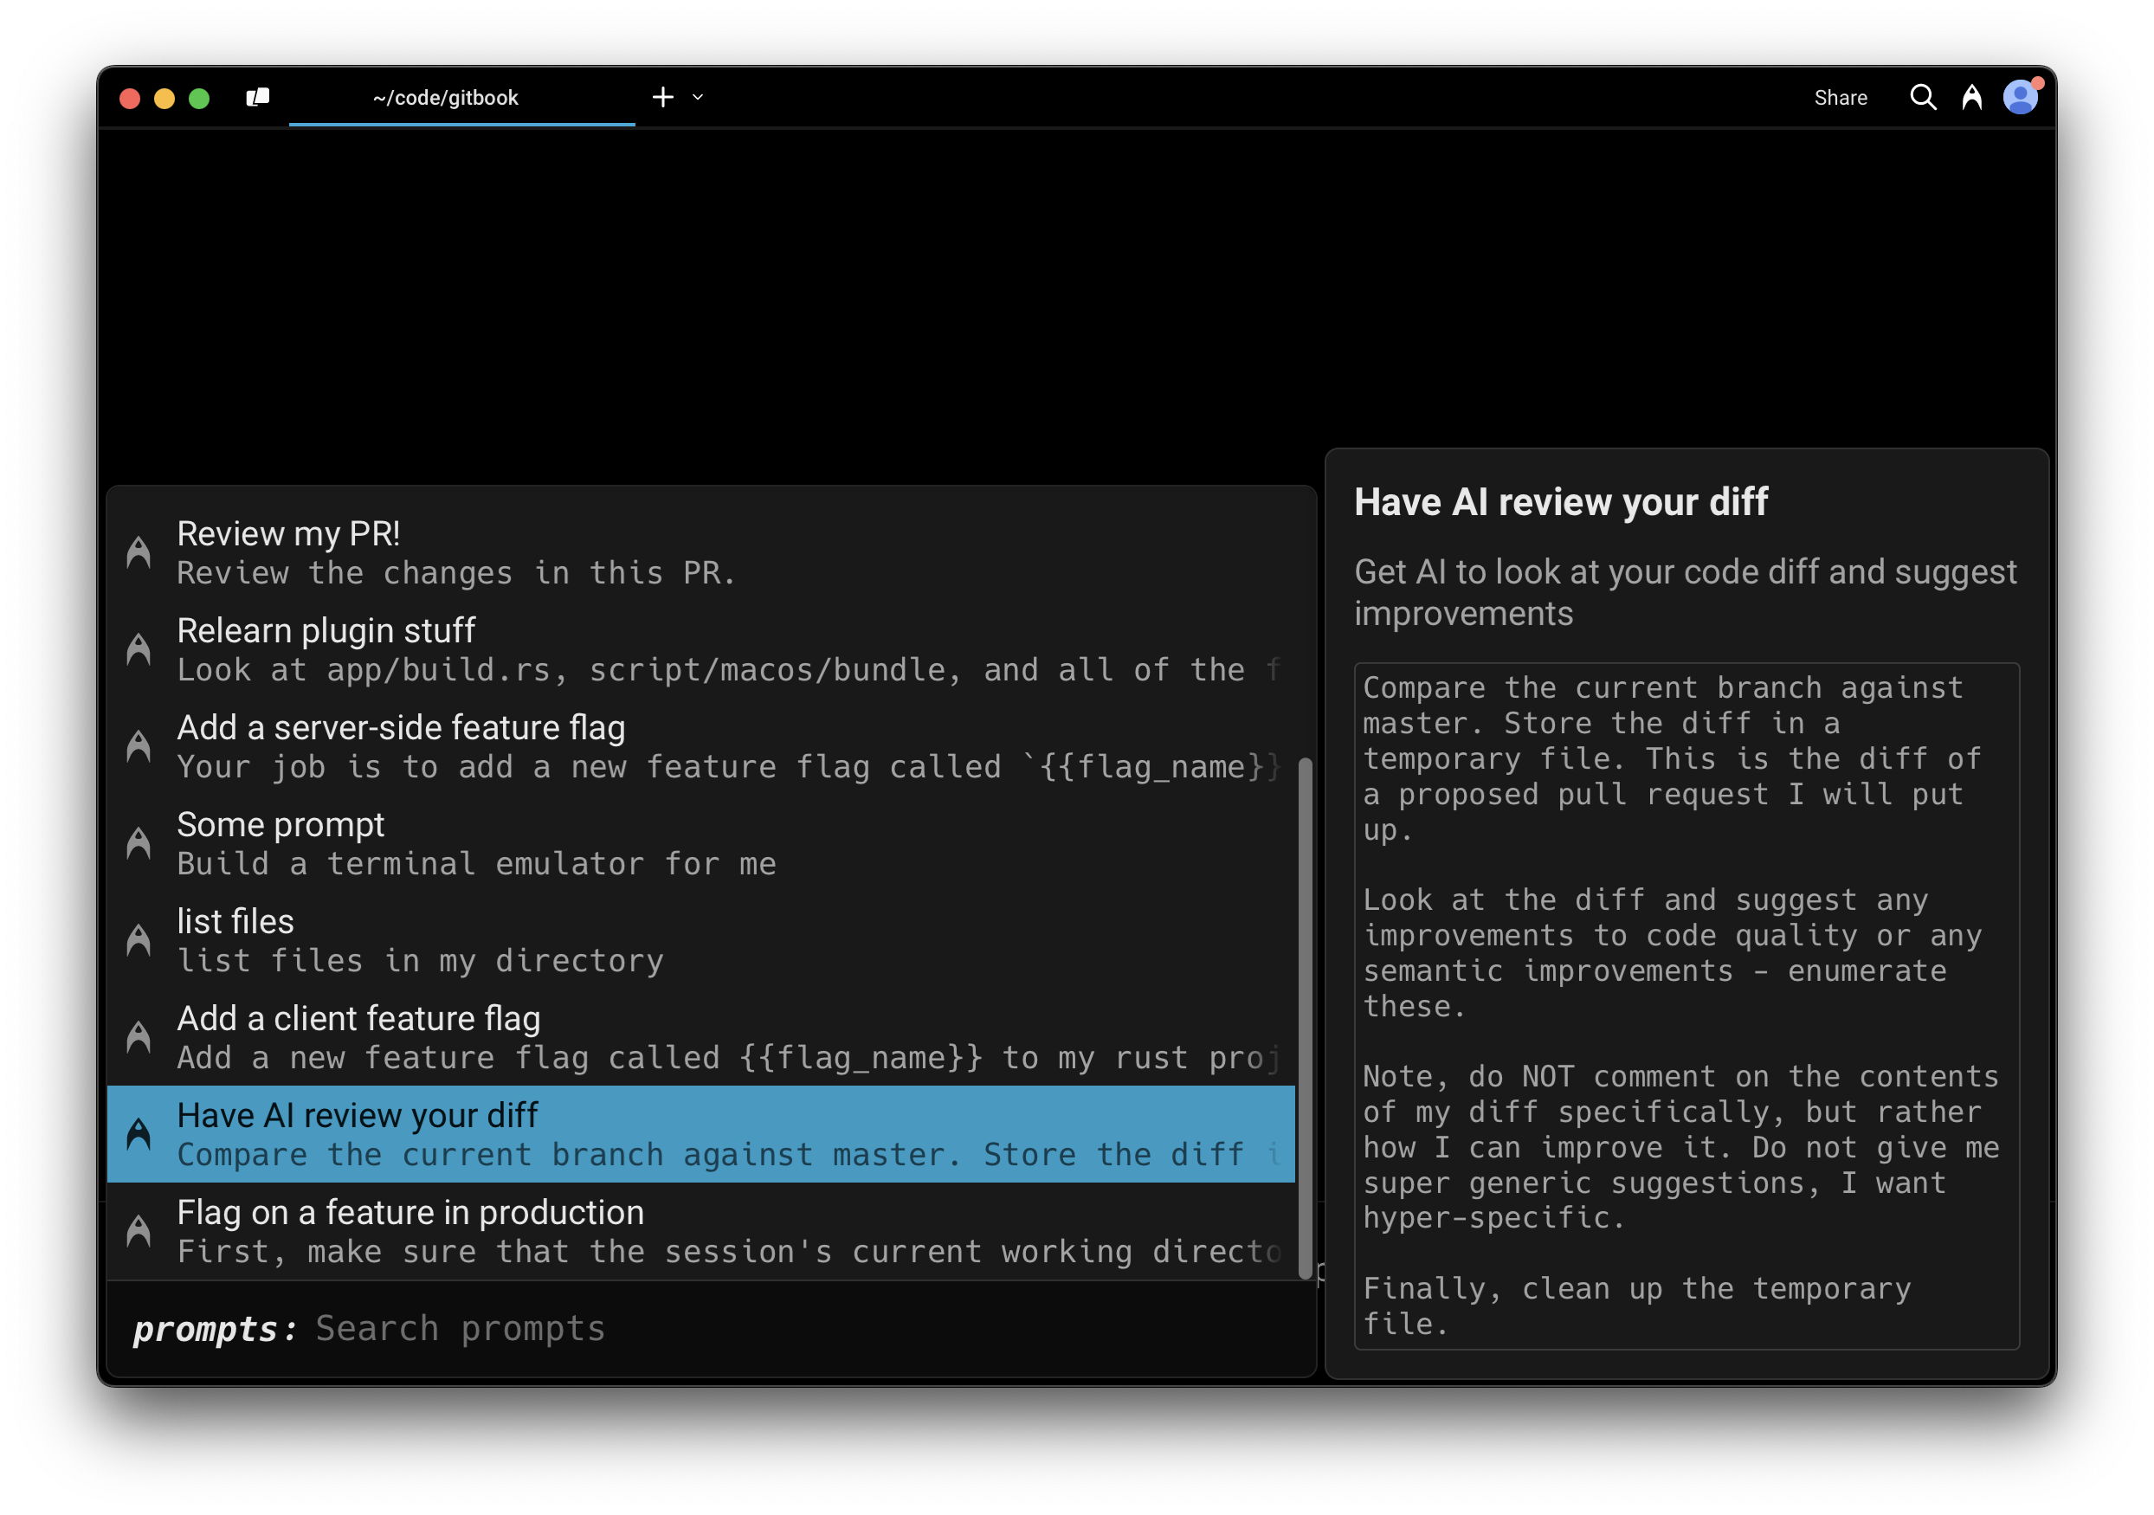Click the panel layout icon beside traffic lights
The width and height of the screenshot is (2154, 1515).
[x=257, y=97]
